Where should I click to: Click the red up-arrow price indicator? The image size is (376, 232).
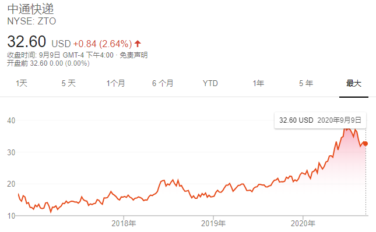click(138, 44)
